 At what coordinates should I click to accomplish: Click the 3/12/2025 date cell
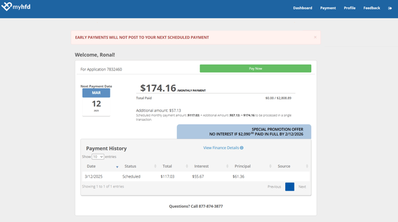click(93, 176)
